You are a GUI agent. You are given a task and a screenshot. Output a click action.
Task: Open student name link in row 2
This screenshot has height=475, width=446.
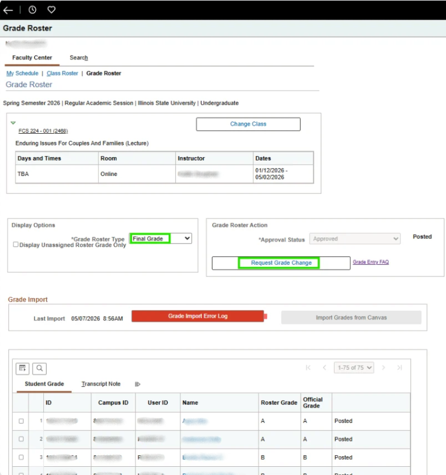pos(201,439)
